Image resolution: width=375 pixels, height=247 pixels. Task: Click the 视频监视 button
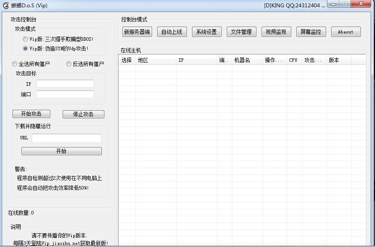coord(276,32)
